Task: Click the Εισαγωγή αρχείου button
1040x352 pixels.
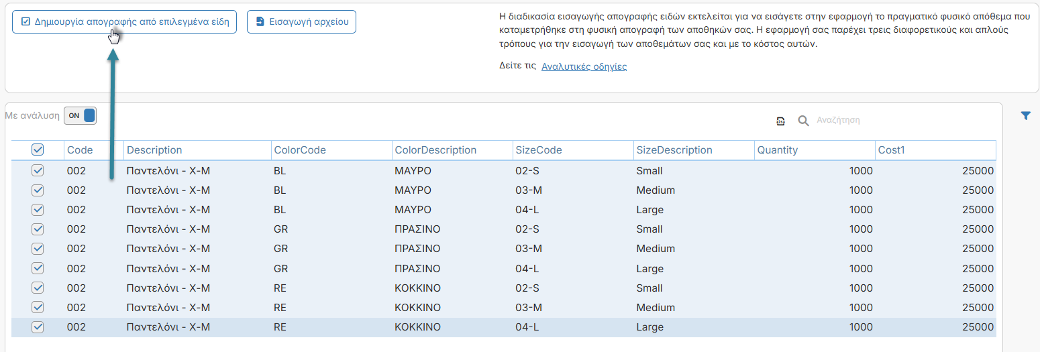Action: coord(301,21)
